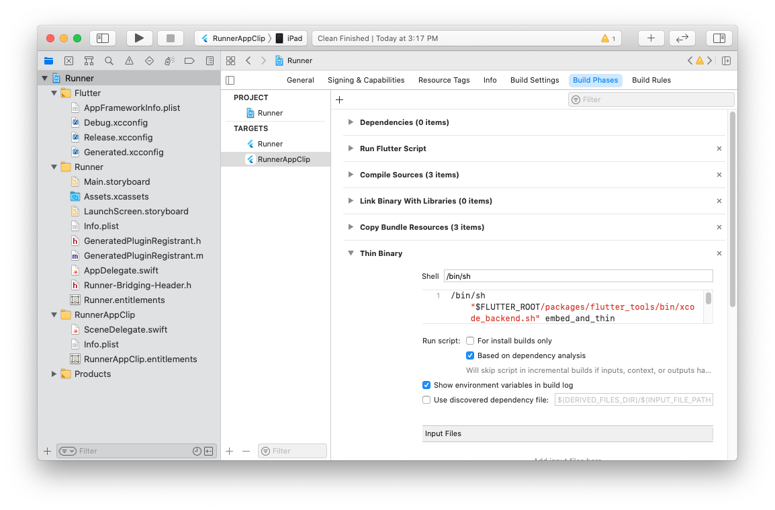Expand the Products folder
This screenshot has height=510, width=775.
tap(54, 374)
